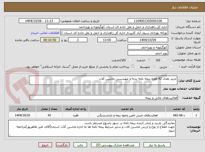Select the خدمت radio button
The width and height of the screenshot is (205, 152).
coord(149,60)
